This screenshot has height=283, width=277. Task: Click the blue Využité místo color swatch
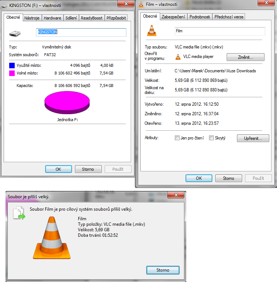[12, 65]
